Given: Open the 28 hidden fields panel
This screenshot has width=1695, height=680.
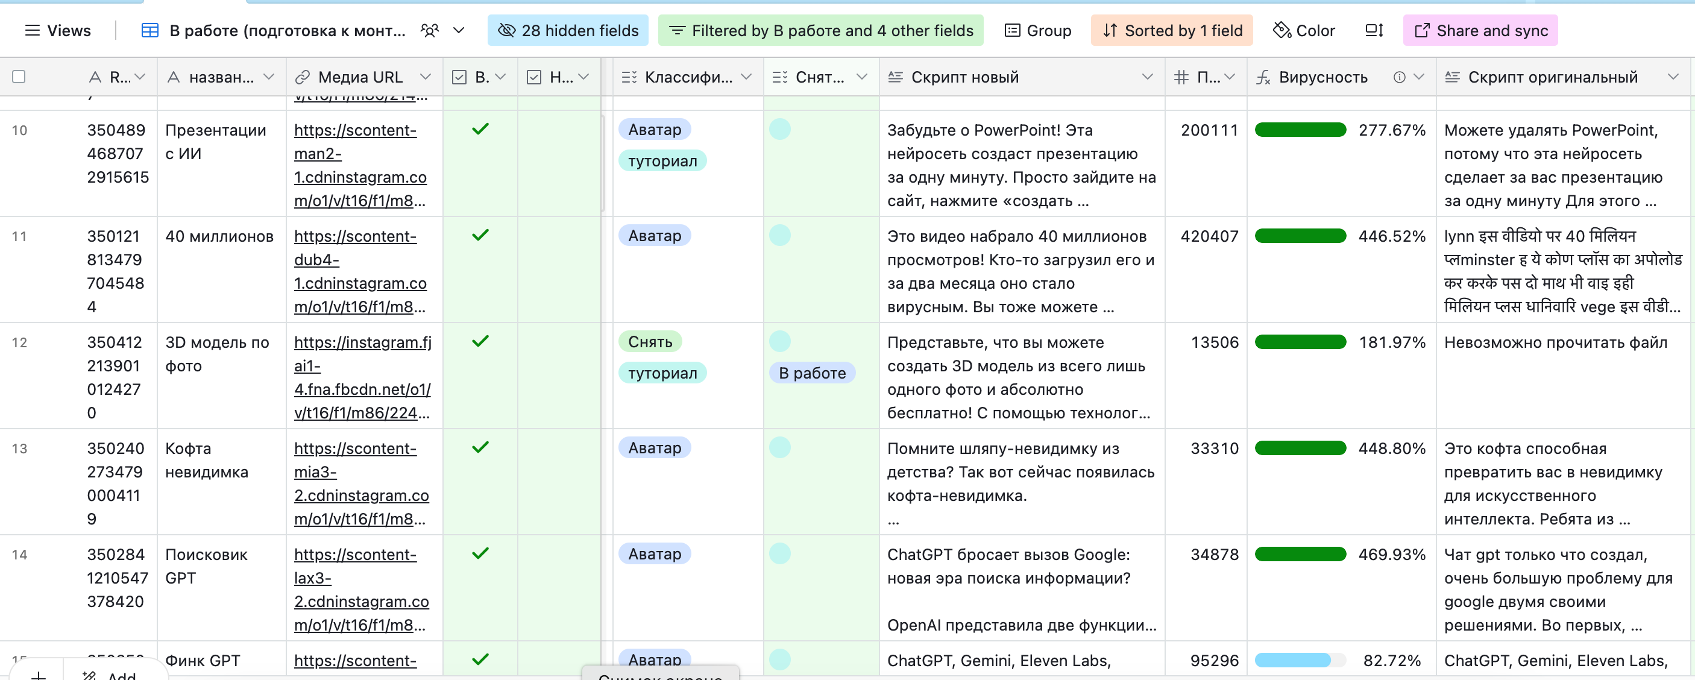Looking at the screenshot, I should click(x=567, y=30).
